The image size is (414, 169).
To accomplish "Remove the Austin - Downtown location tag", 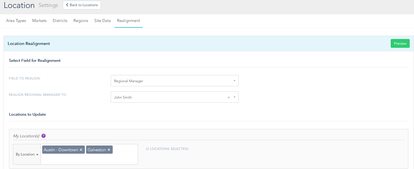I will click(x=81, y=150).
